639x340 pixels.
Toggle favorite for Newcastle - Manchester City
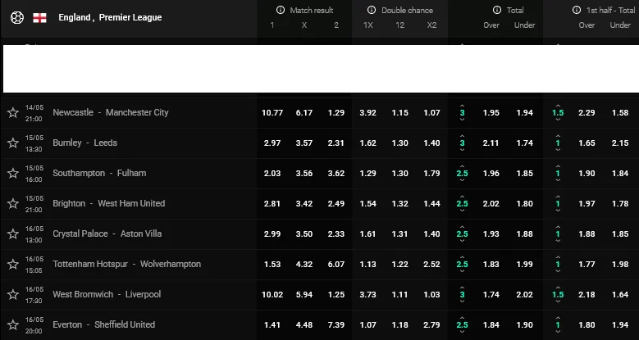12,112
